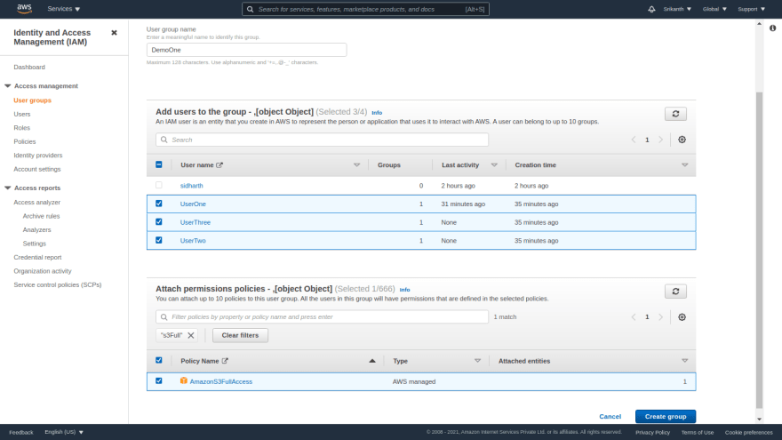Toggle select-all users checkbox
Image resolution: width=782 pixels, height=440 pixels.
[x=158, y=164]
